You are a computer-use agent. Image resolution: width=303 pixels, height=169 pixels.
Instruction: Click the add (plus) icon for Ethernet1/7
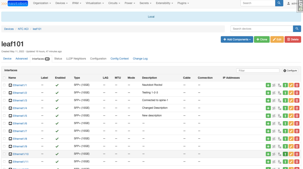(x=268, y=131)
